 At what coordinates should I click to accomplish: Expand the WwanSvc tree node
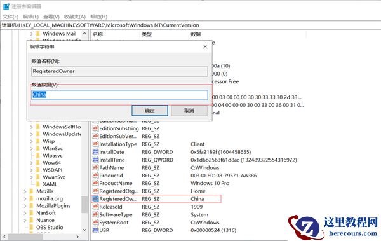31,177
